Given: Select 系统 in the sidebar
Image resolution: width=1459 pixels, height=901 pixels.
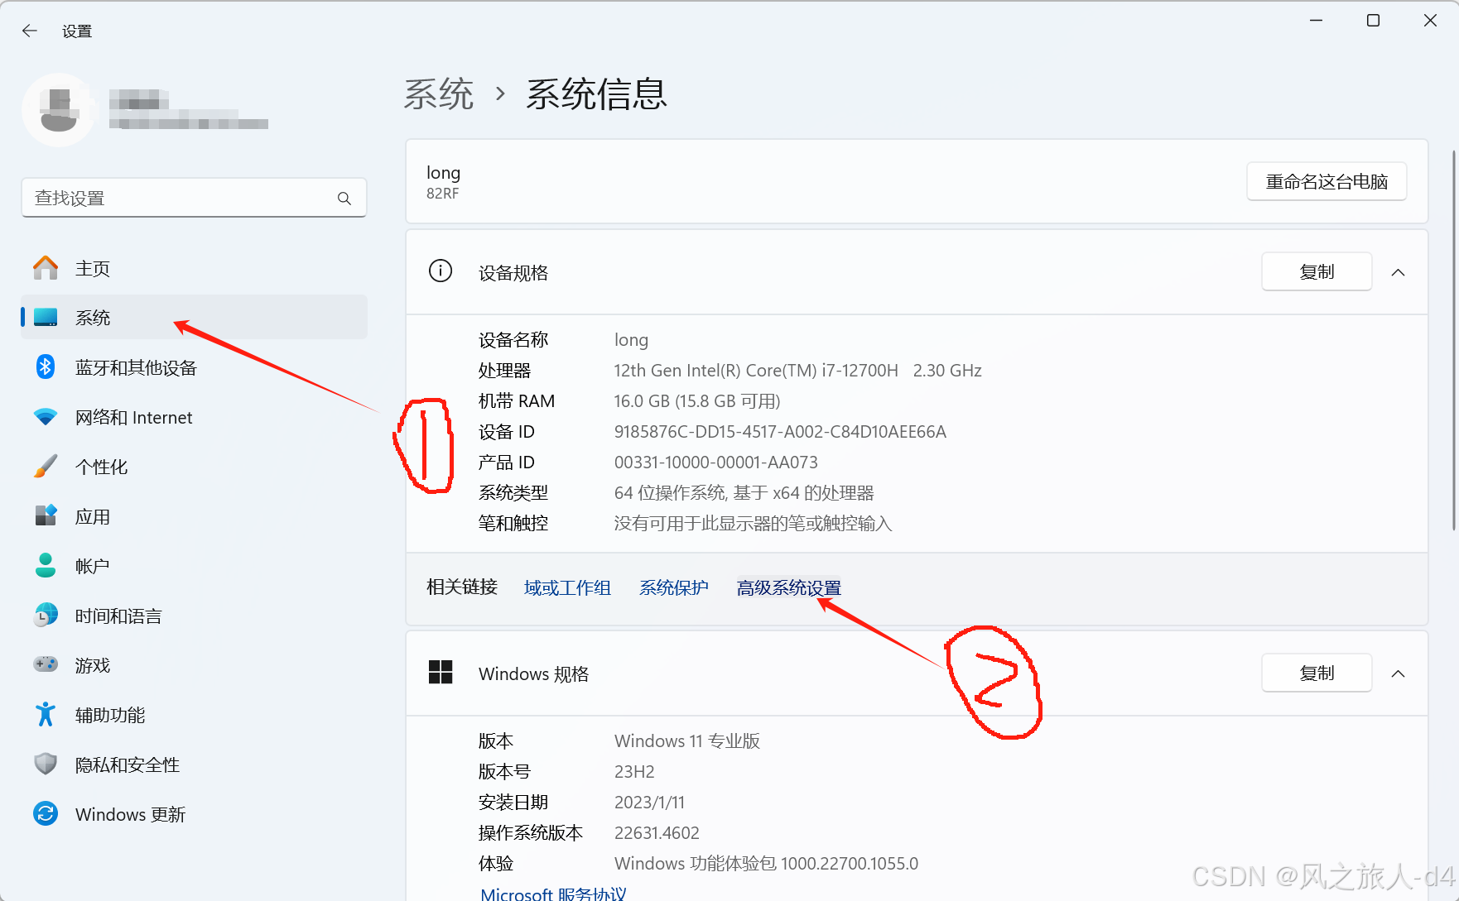Looking at the screenshot, I should [x=194, y=318].
